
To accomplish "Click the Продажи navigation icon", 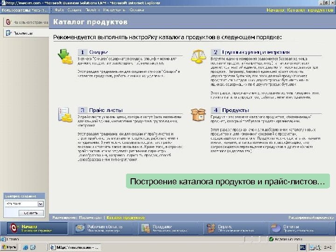I will point(146,228).
